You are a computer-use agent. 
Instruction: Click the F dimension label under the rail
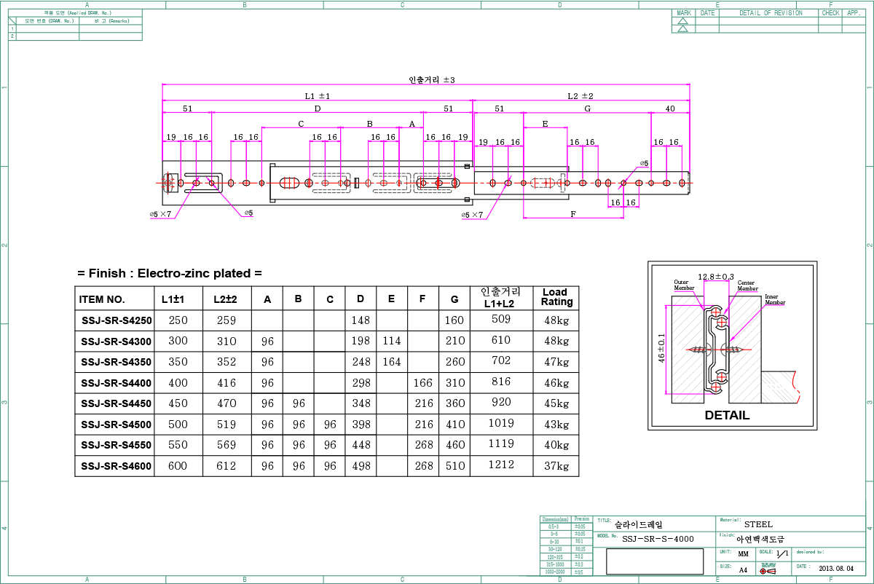tap(573, 214)
